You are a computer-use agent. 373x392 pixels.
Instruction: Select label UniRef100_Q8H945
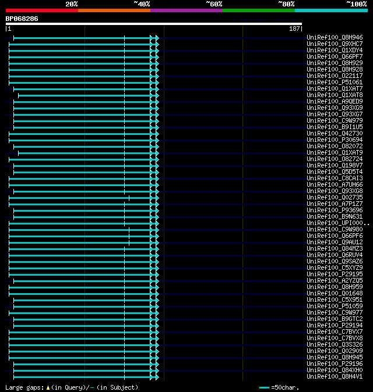(x=335, y=358)
